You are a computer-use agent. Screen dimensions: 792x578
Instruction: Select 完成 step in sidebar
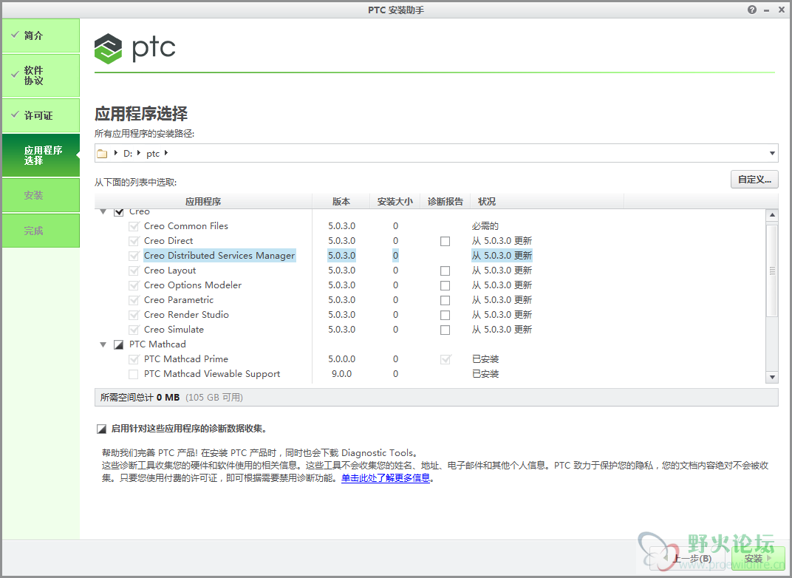[41, 231]
